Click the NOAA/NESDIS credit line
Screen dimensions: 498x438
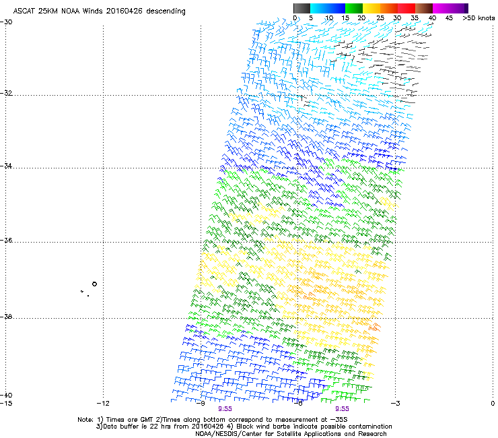[x=291, y=434]
